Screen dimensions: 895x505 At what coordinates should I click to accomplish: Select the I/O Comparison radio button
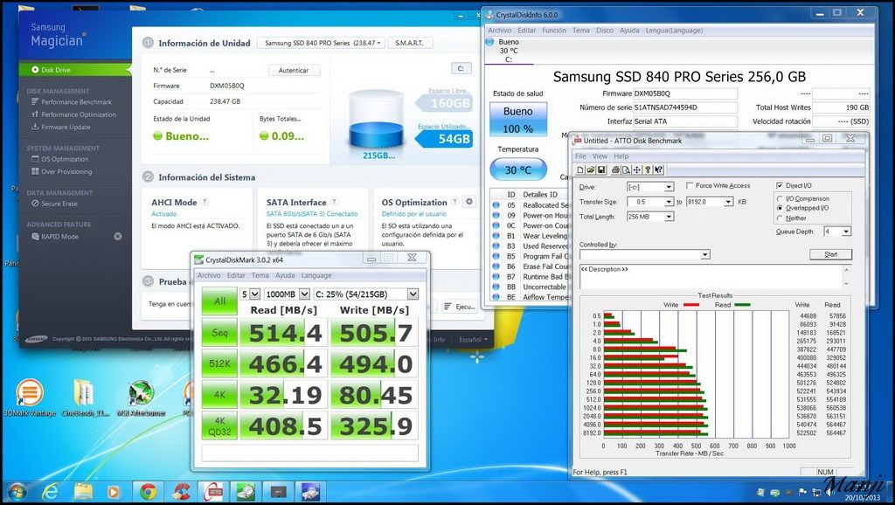[x=780, y=198]
